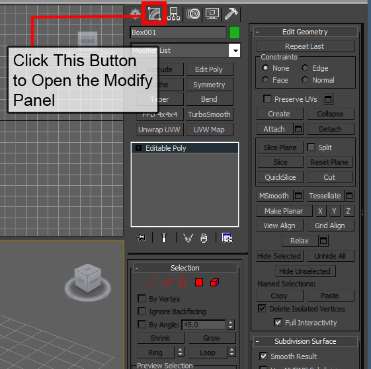The height and width of the screenshot is (369, 371).
Task: Open Configure Modifier Sets icon
Action: click(227, 237)
